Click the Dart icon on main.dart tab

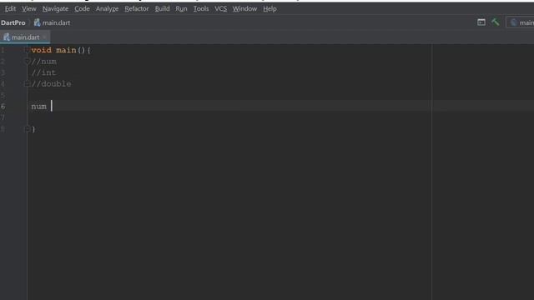pyautogui.click(x=7, y=37)
